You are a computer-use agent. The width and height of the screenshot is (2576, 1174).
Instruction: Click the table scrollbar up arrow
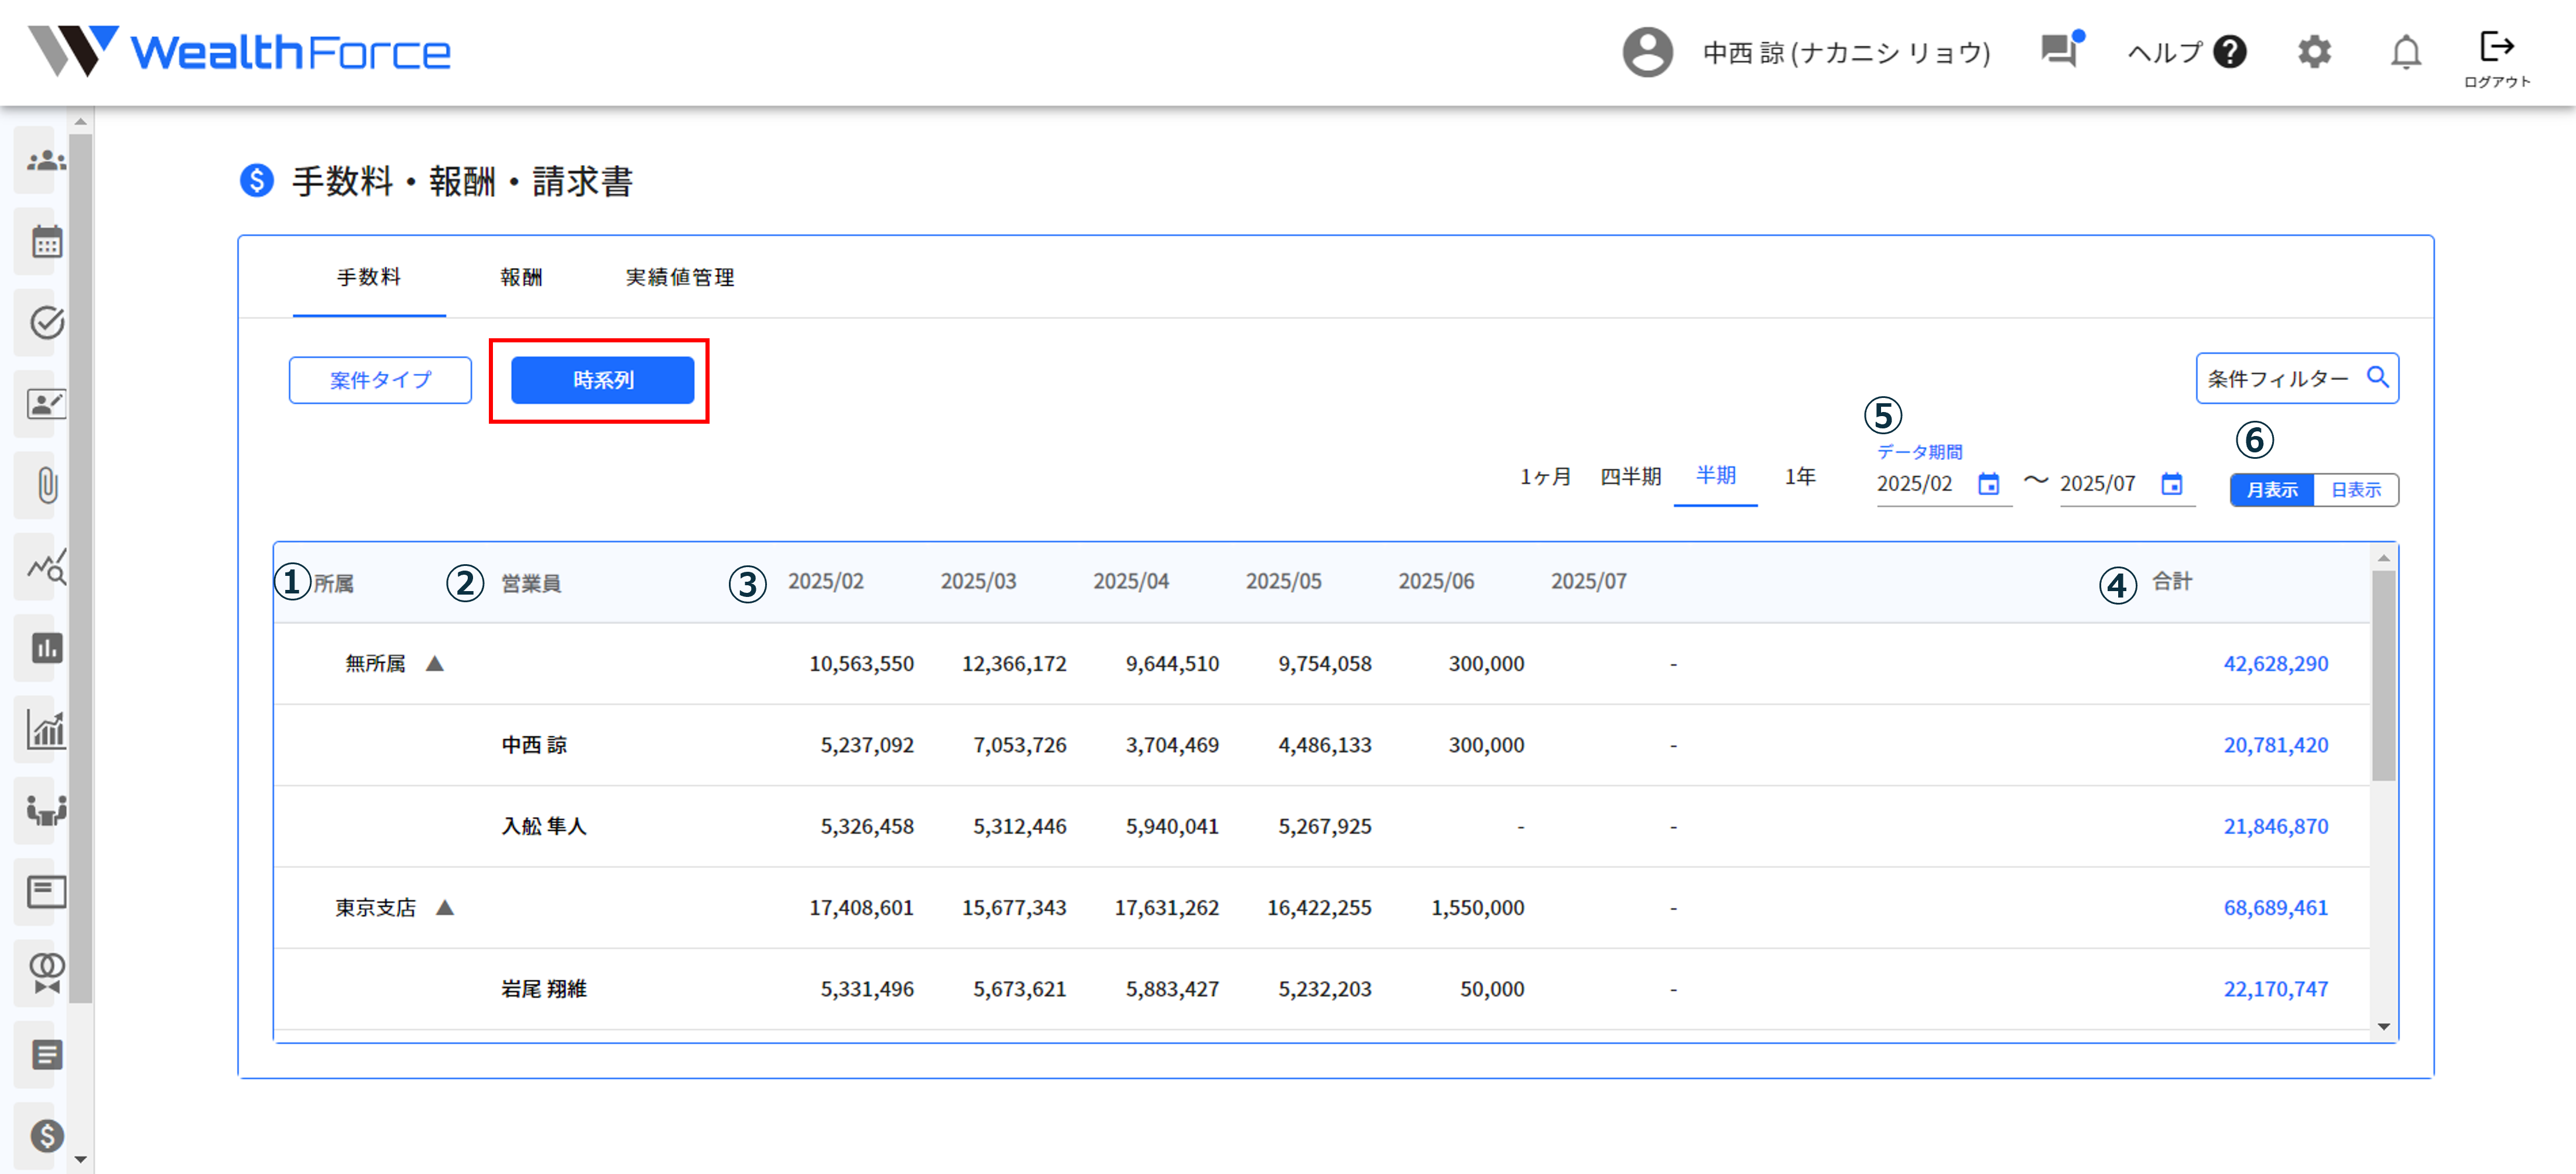click(x=2383, y=558)
